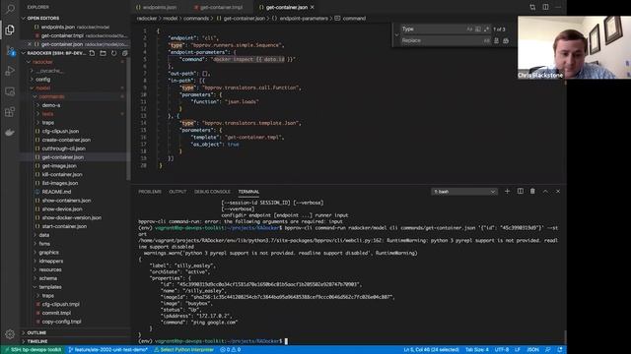This screenshot has width=631, height=354.
Task: Toggle Preserve Case in replace field
Action: [x=486, y=40]
